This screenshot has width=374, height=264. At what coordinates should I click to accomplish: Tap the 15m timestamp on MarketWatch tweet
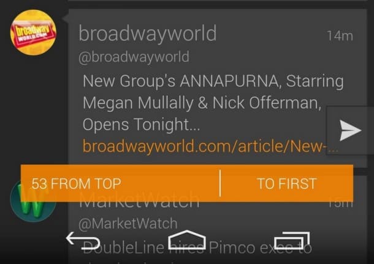(x=340, y=204)
